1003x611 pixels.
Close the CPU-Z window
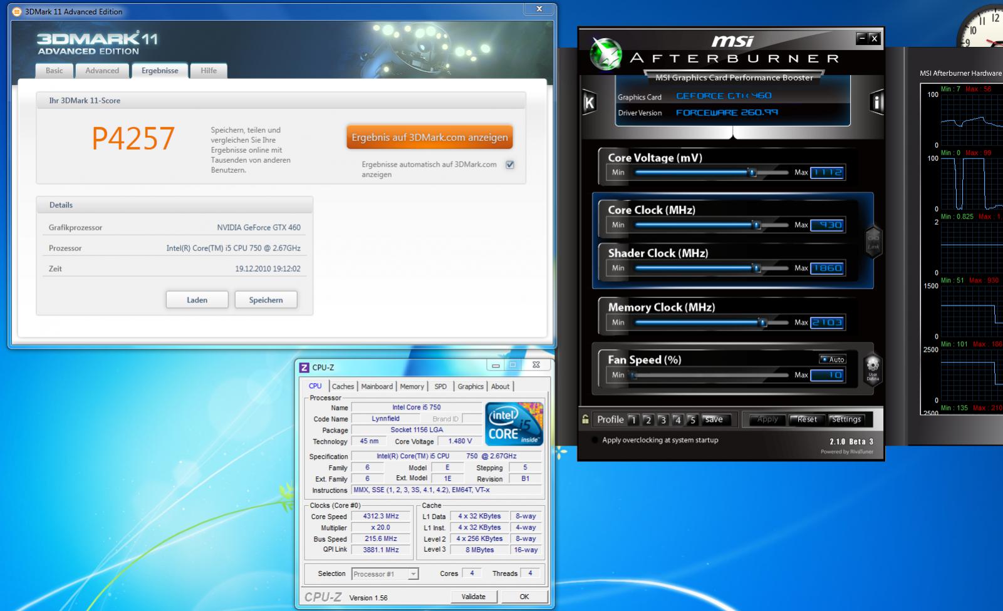click(x=536, y=365)
